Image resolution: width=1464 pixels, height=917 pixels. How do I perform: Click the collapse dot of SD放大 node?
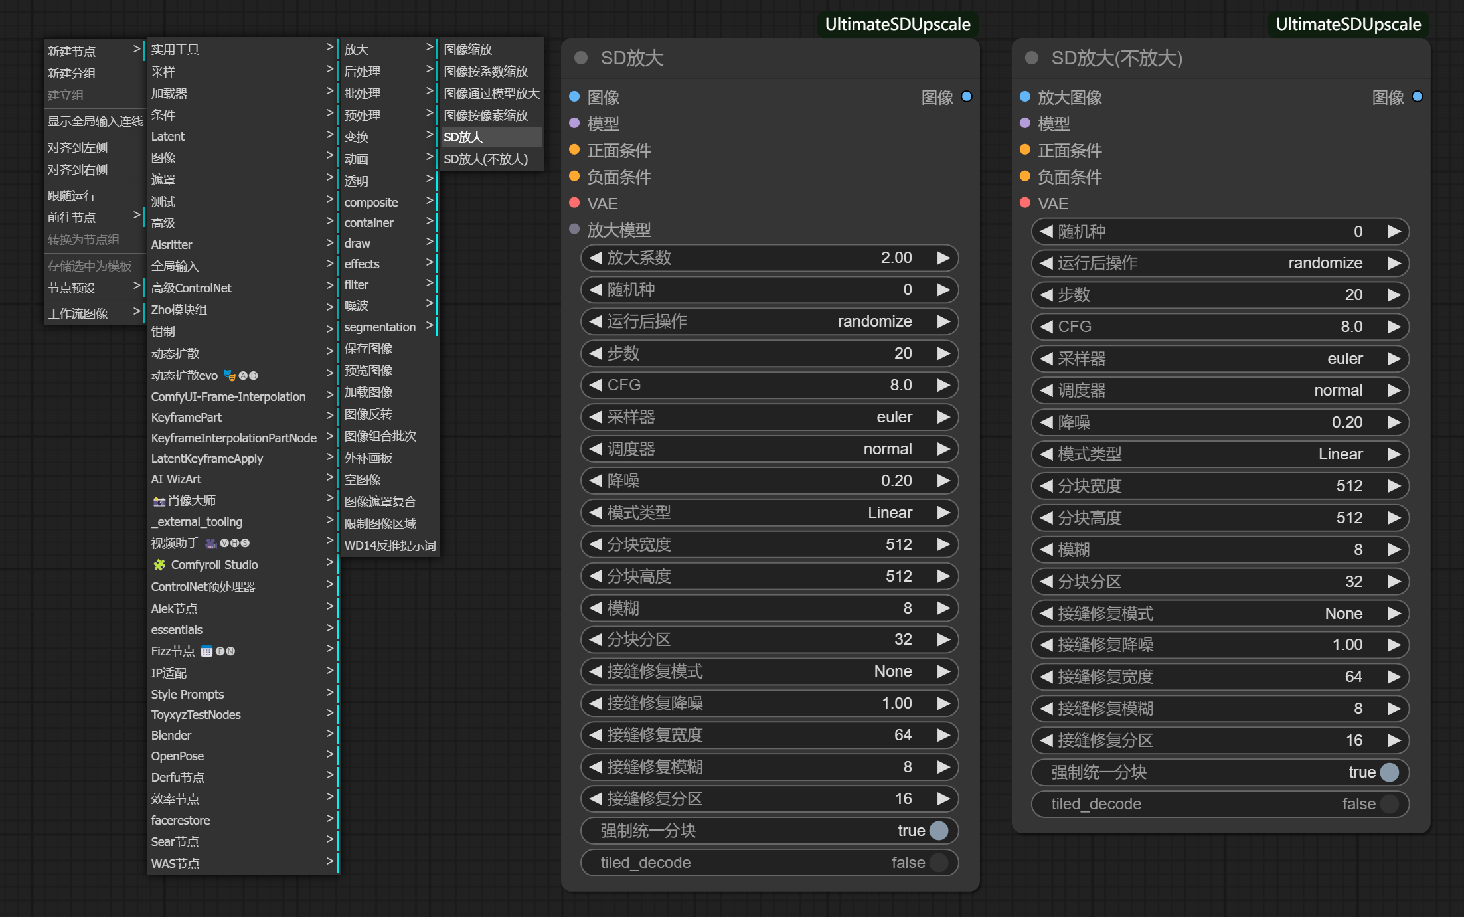point(581,58)
